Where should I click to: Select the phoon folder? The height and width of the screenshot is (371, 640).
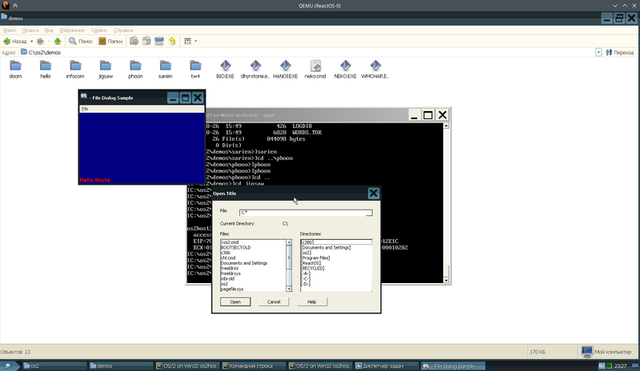tap(135, 69)
